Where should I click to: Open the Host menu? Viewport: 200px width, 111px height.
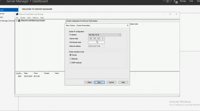(29, 18)
